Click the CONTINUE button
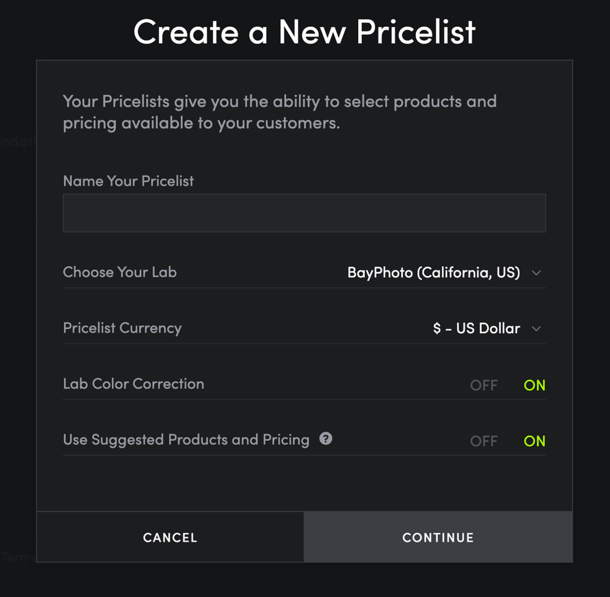Viewport: 610px width, 597px height. coord(438,537)
